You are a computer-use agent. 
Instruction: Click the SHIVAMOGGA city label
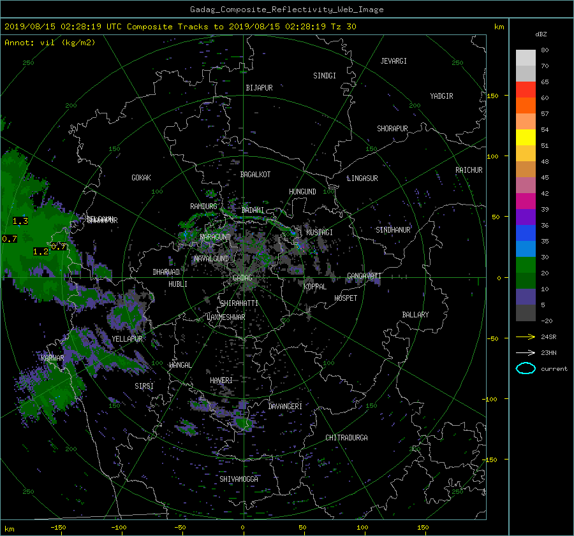click(x=239, y=479)
